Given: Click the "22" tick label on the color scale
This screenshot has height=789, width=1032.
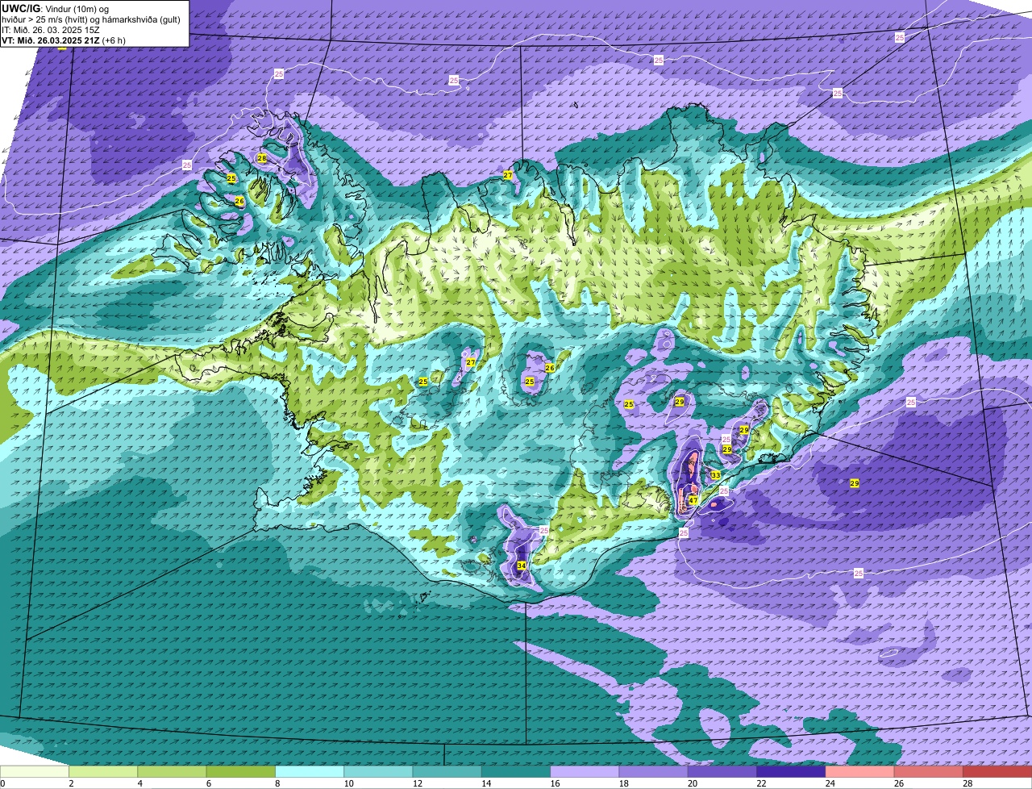Looking at the screenshot, I should [761, 783].
